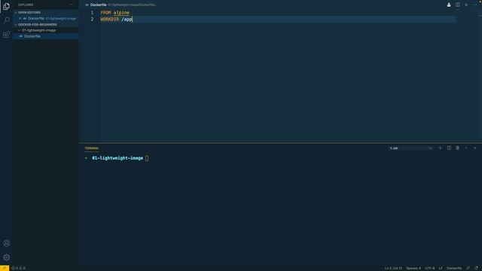Click the EXPLORER panel title

tap(26, 5)
